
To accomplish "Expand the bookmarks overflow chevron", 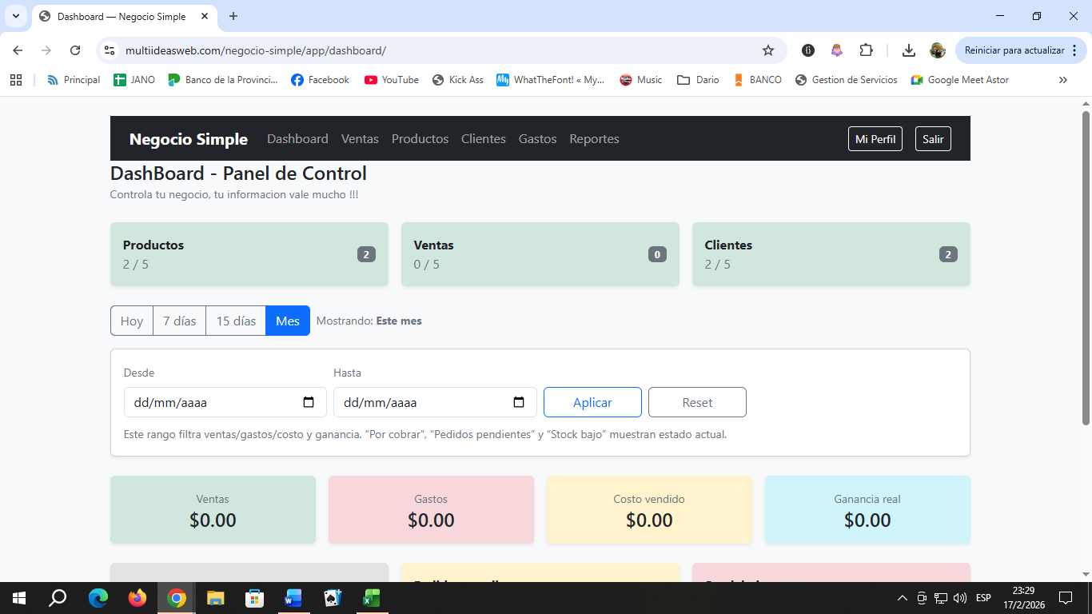I will coord(1063,79).
